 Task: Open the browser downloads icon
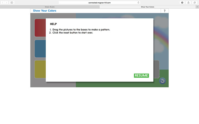182,2
